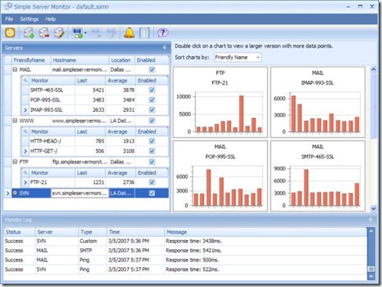Click search icon in WWW monitor header

click(x=25, y=131)
